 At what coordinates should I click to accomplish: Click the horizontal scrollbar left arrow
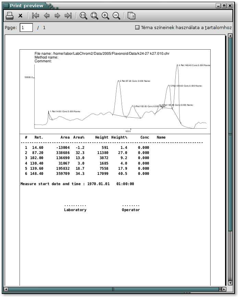click(x=6, y=289)
